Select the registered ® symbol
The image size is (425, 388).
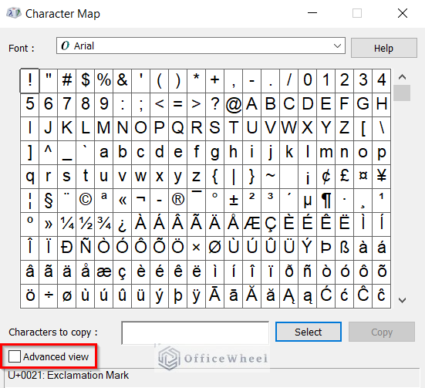click(x=178, y=201)
